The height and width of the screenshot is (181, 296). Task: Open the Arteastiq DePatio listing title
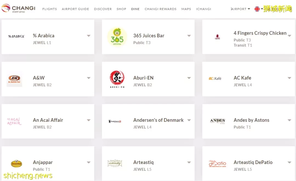coord(253,162)
